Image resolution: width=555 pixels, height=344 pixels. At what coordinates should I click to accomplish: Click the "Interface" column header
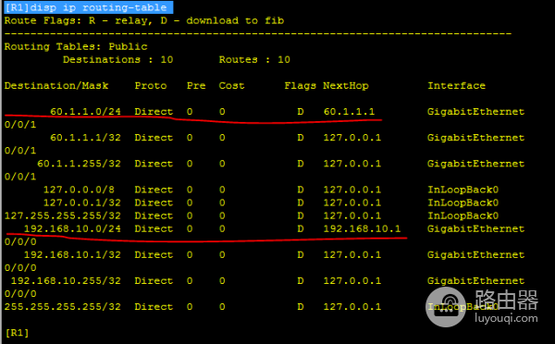click(x=456, y=86)
